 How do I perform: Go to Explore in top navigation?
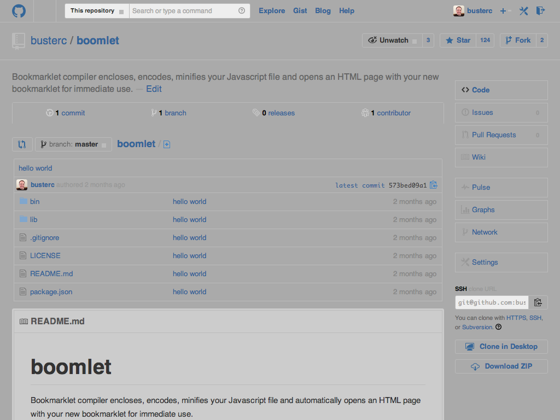click(x=272, y=11)
